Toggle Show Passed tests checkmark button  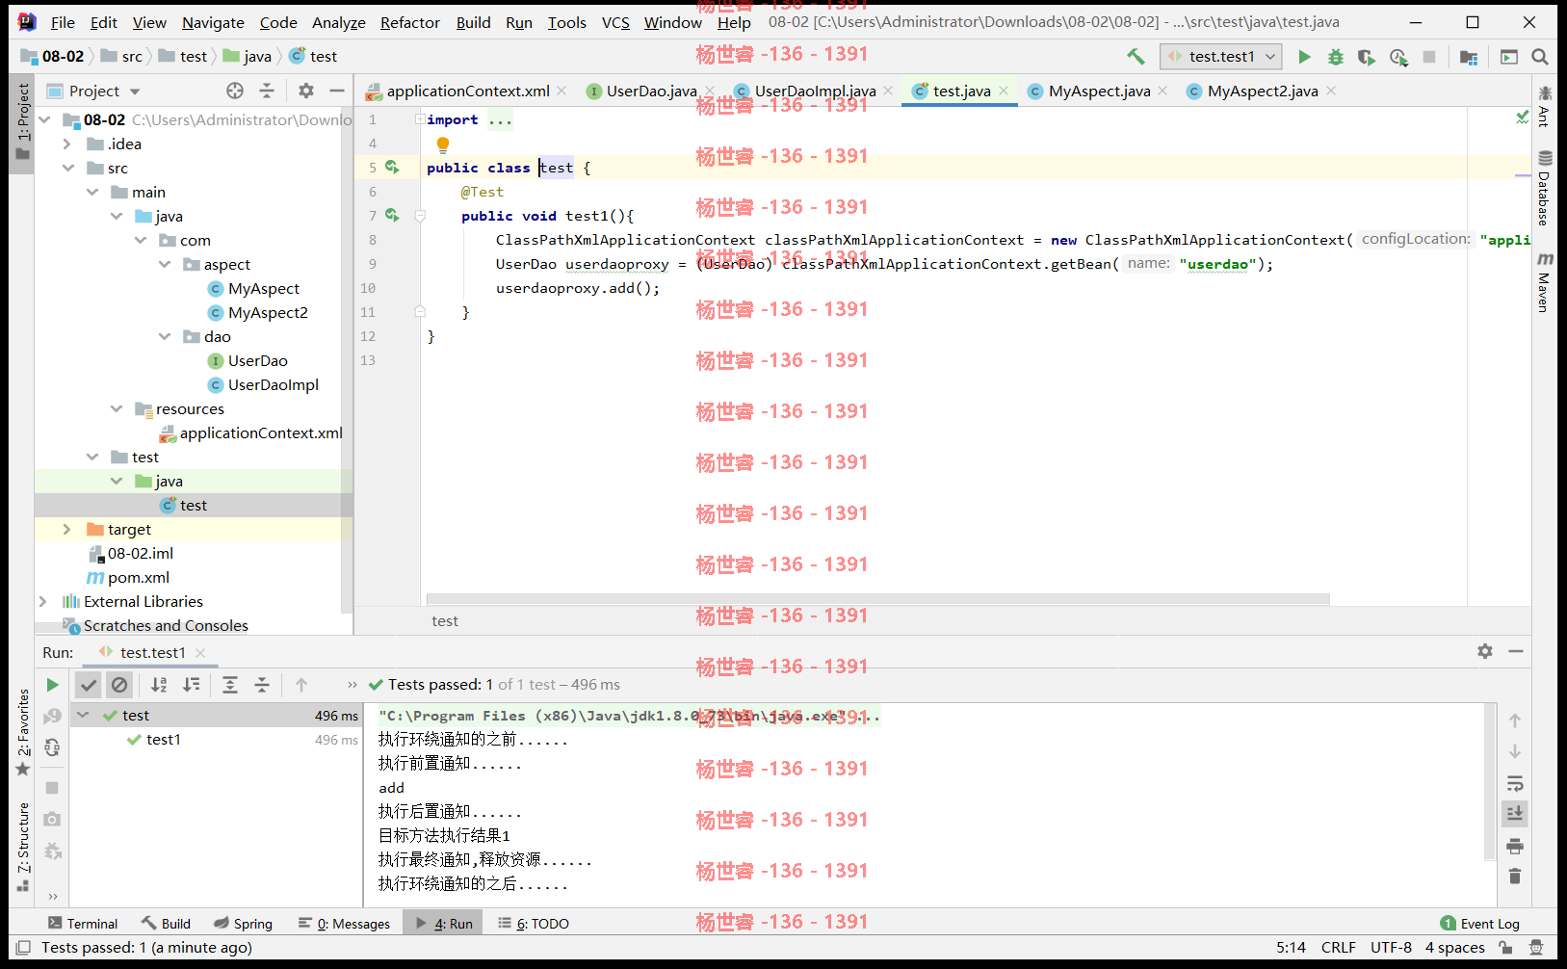(x=89, y=685)
